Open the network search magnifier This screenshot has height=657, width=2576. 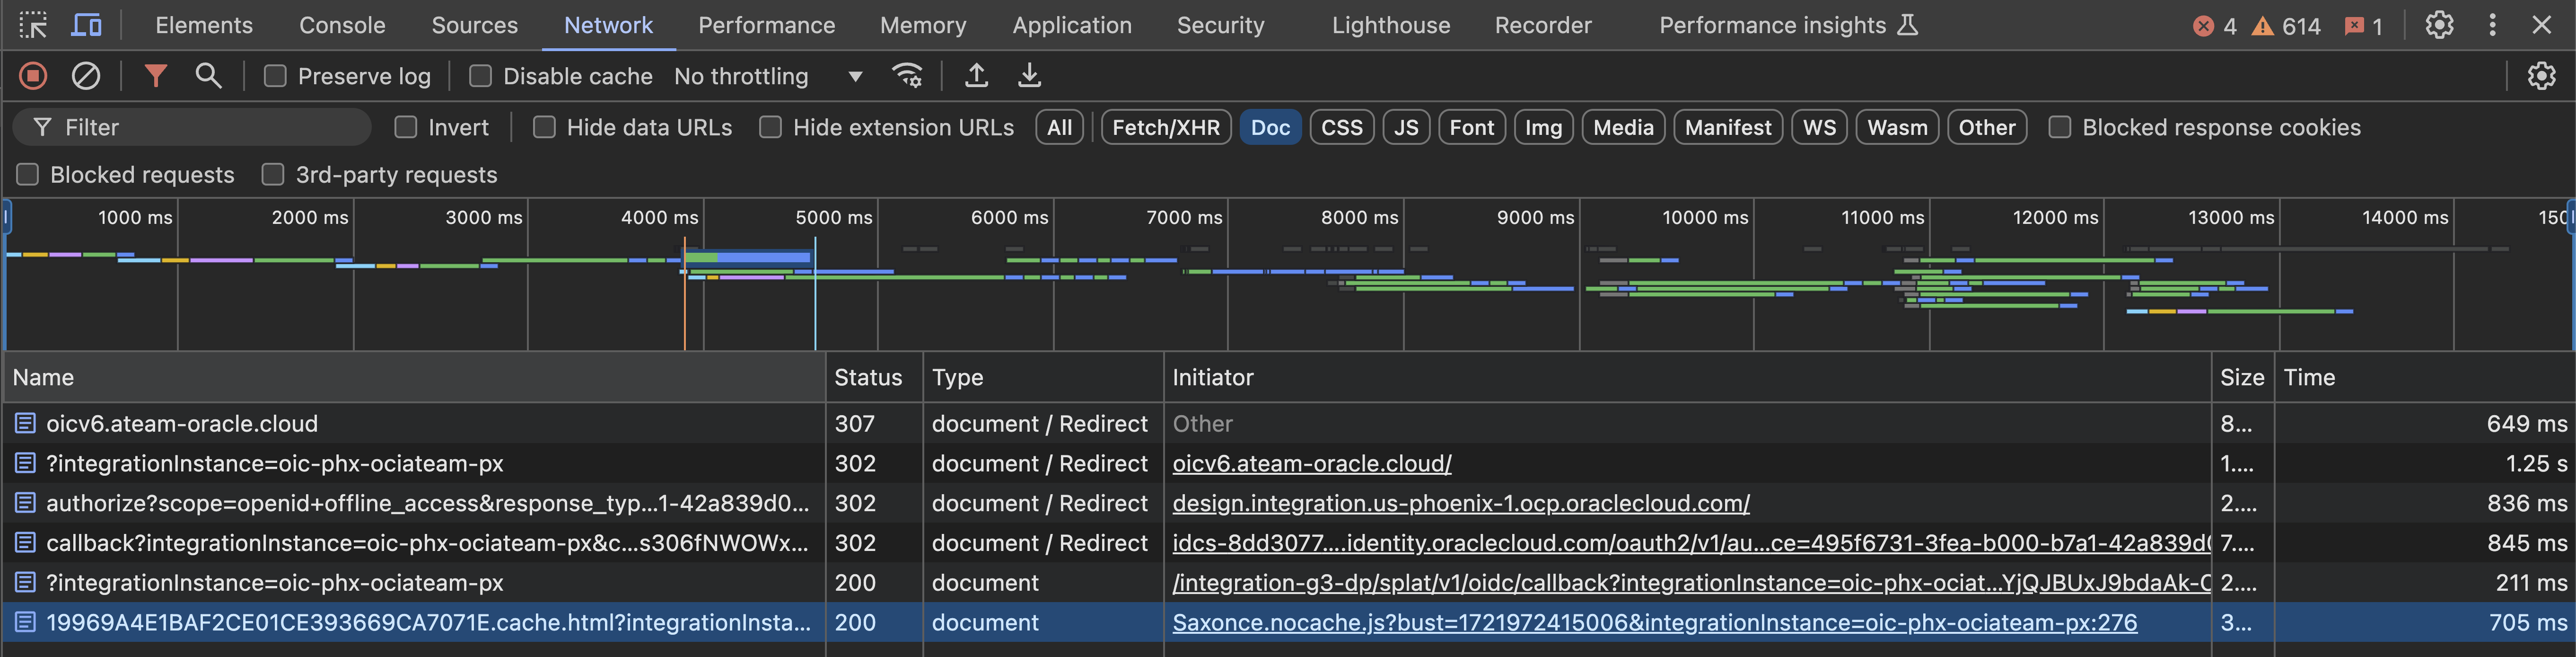[x=208, y=76]
